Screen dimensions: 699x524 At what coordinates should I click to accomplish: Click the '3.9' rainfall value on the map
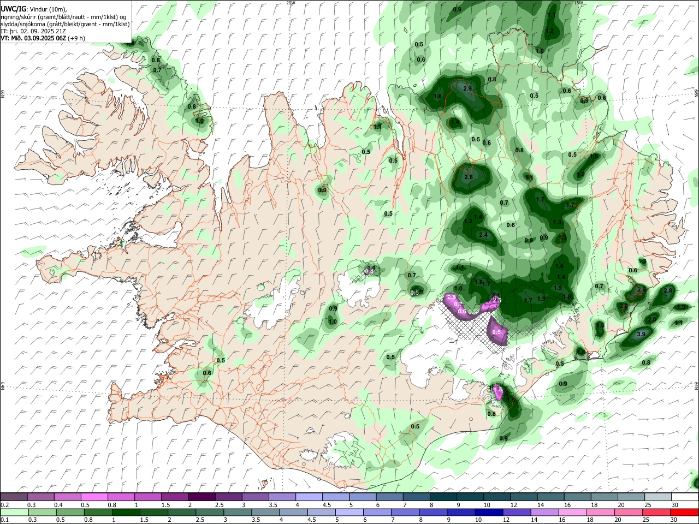click(x=642, y=334)
